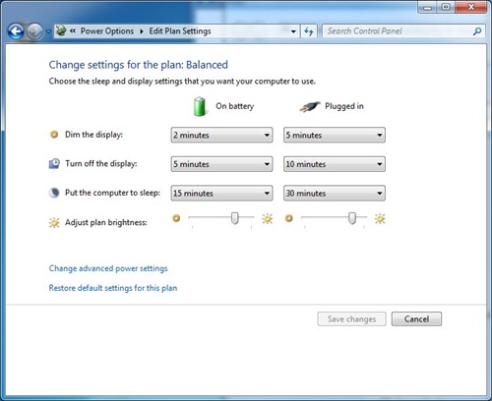Click the power plug icon
The height and width of the screenshot is (401, 492).
tap(310, 107)
